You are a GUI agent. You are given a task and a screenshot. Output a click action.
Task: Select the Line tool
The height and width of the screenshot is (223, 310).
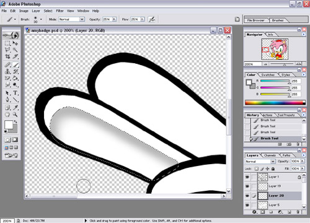[15, 100]
